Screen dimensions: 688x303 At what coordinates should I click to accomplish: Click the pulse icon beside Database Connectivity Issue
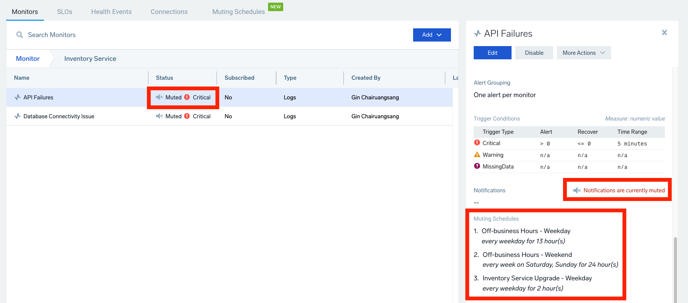point(17,116)
